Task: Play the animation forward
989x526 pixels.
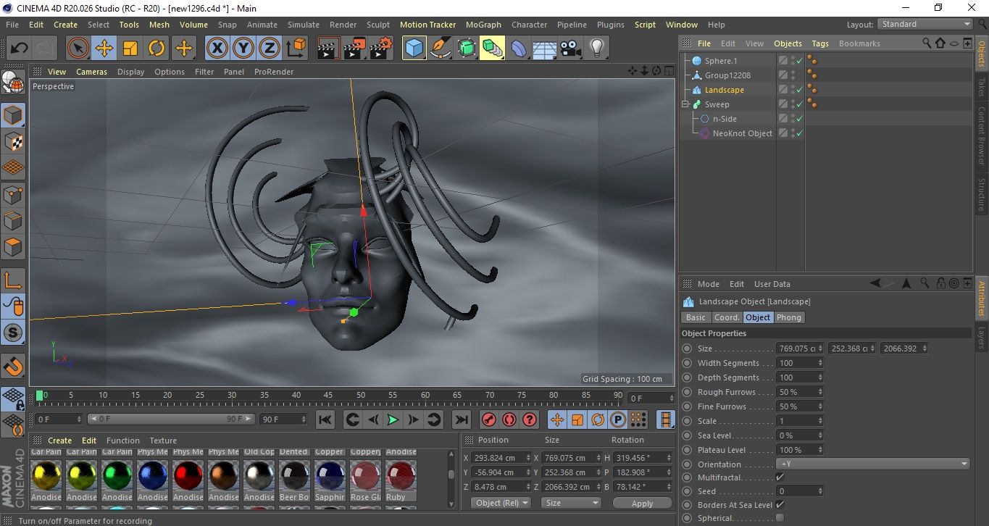Action: pyautogui.click(x=393, y=419)
